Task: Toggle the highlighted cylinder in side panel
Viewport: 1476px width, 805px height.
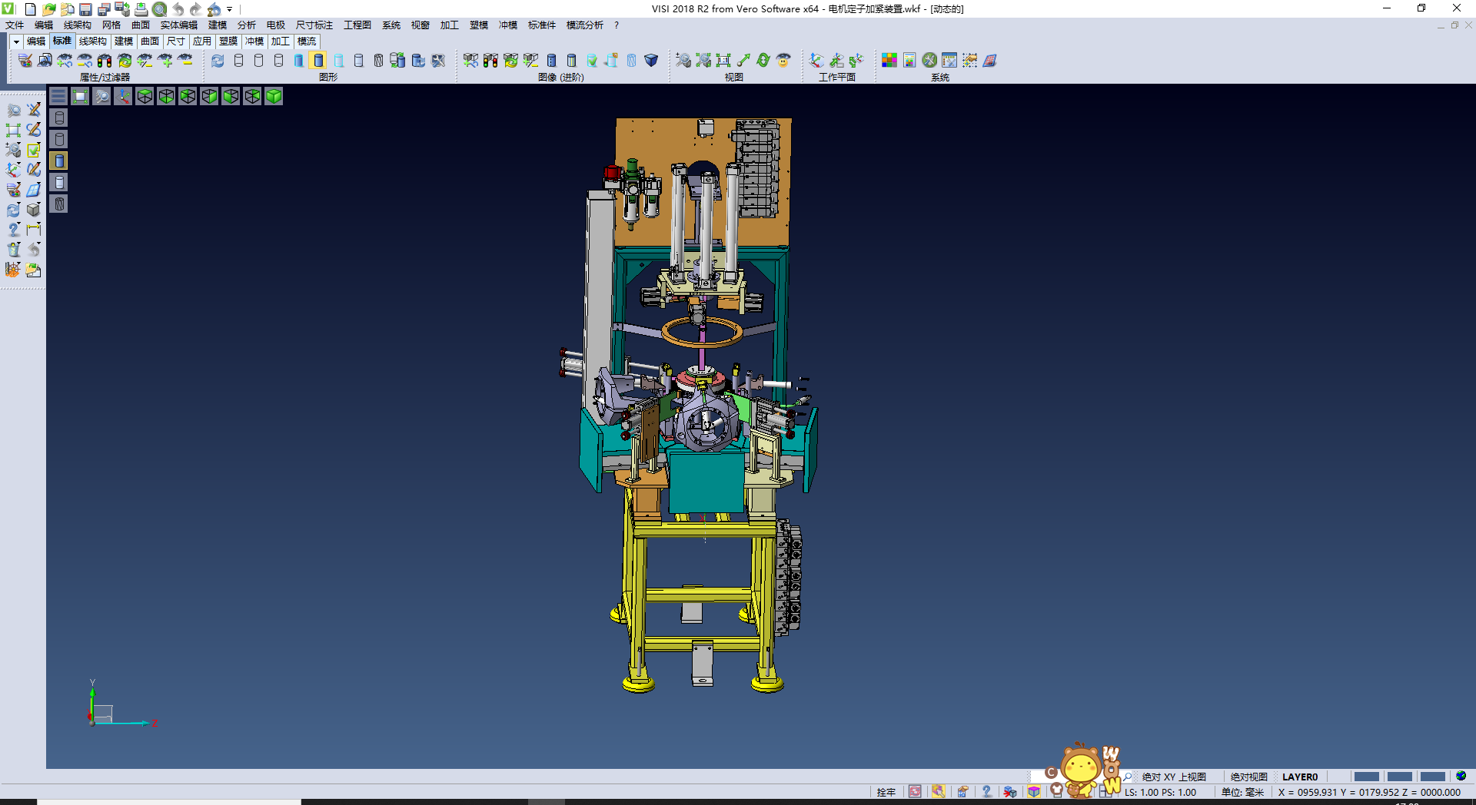Action: tap(59, 161)
